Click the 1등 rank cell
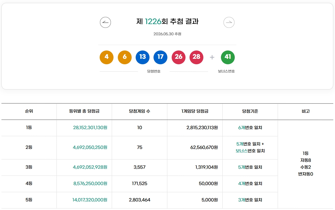The width and height of the screenshot is (335, 210). [x=29, y=127]
